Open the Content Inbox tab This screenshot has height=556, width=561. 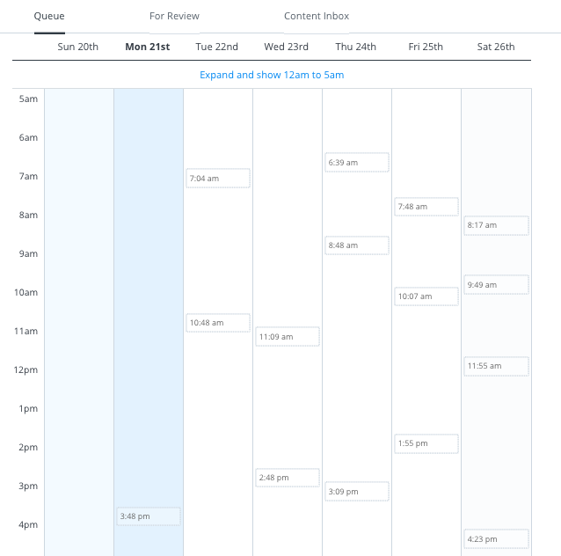coord(317,16)
